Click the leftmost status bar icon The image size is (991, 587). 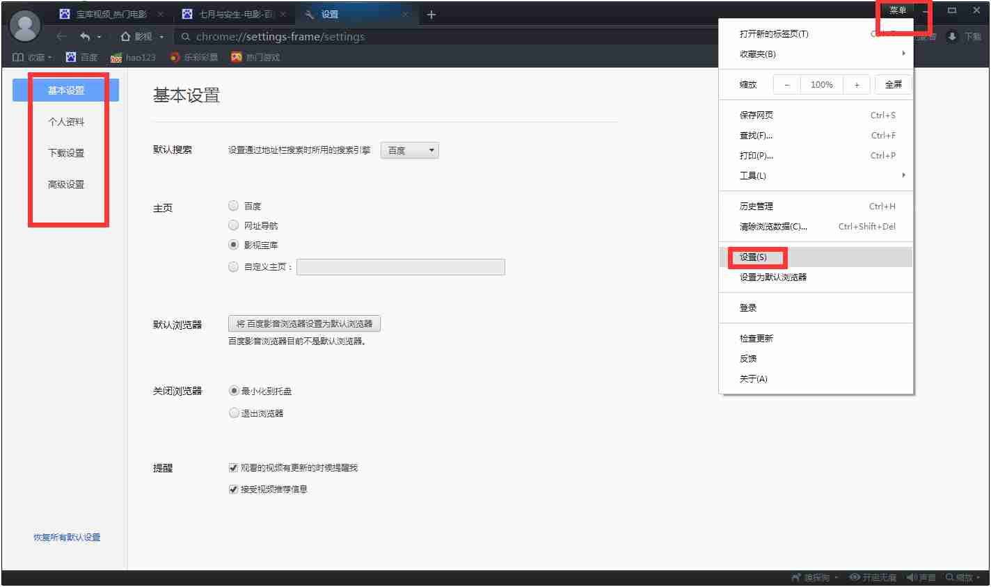[x=796, y=578]
